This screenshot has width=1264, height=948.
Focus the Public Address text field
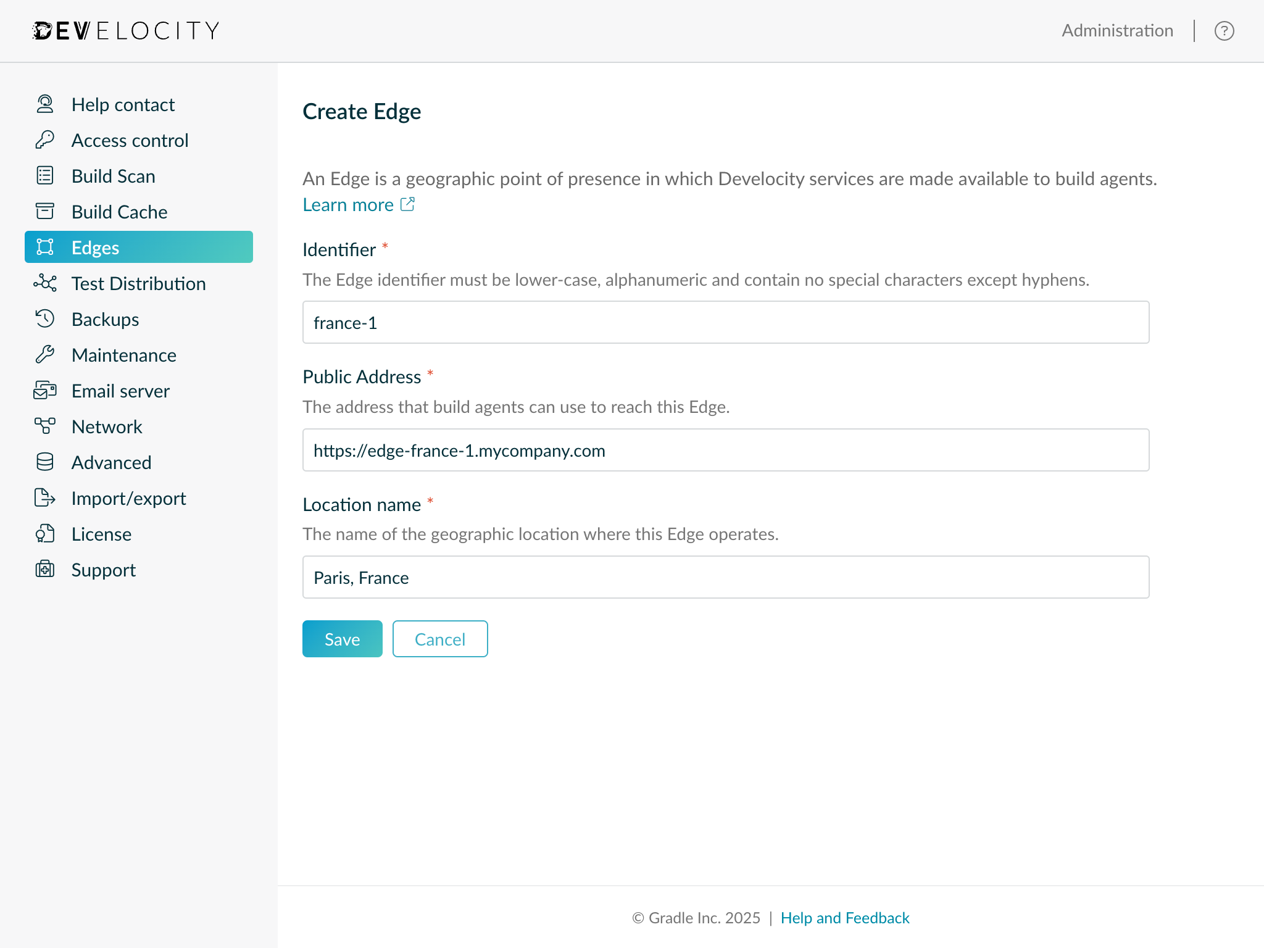(725, 451)
